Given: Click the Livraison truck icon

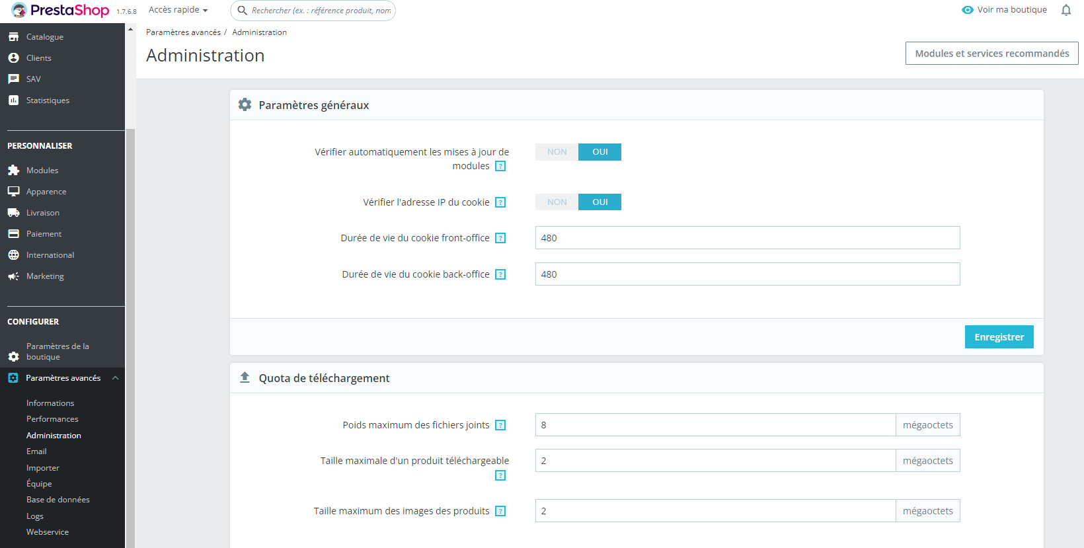Looking at the screenshot, I should point(13,213).
